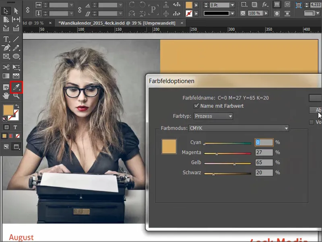This screenshot has height=242, width=322.
Task: Select the Ellipse tool
Action: [17, 57]
